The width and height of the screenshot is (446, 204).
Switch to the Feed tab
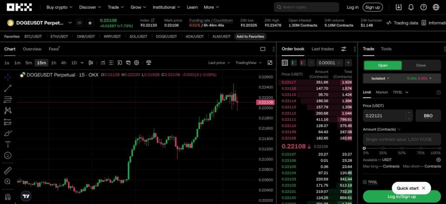tap(54, 49)
